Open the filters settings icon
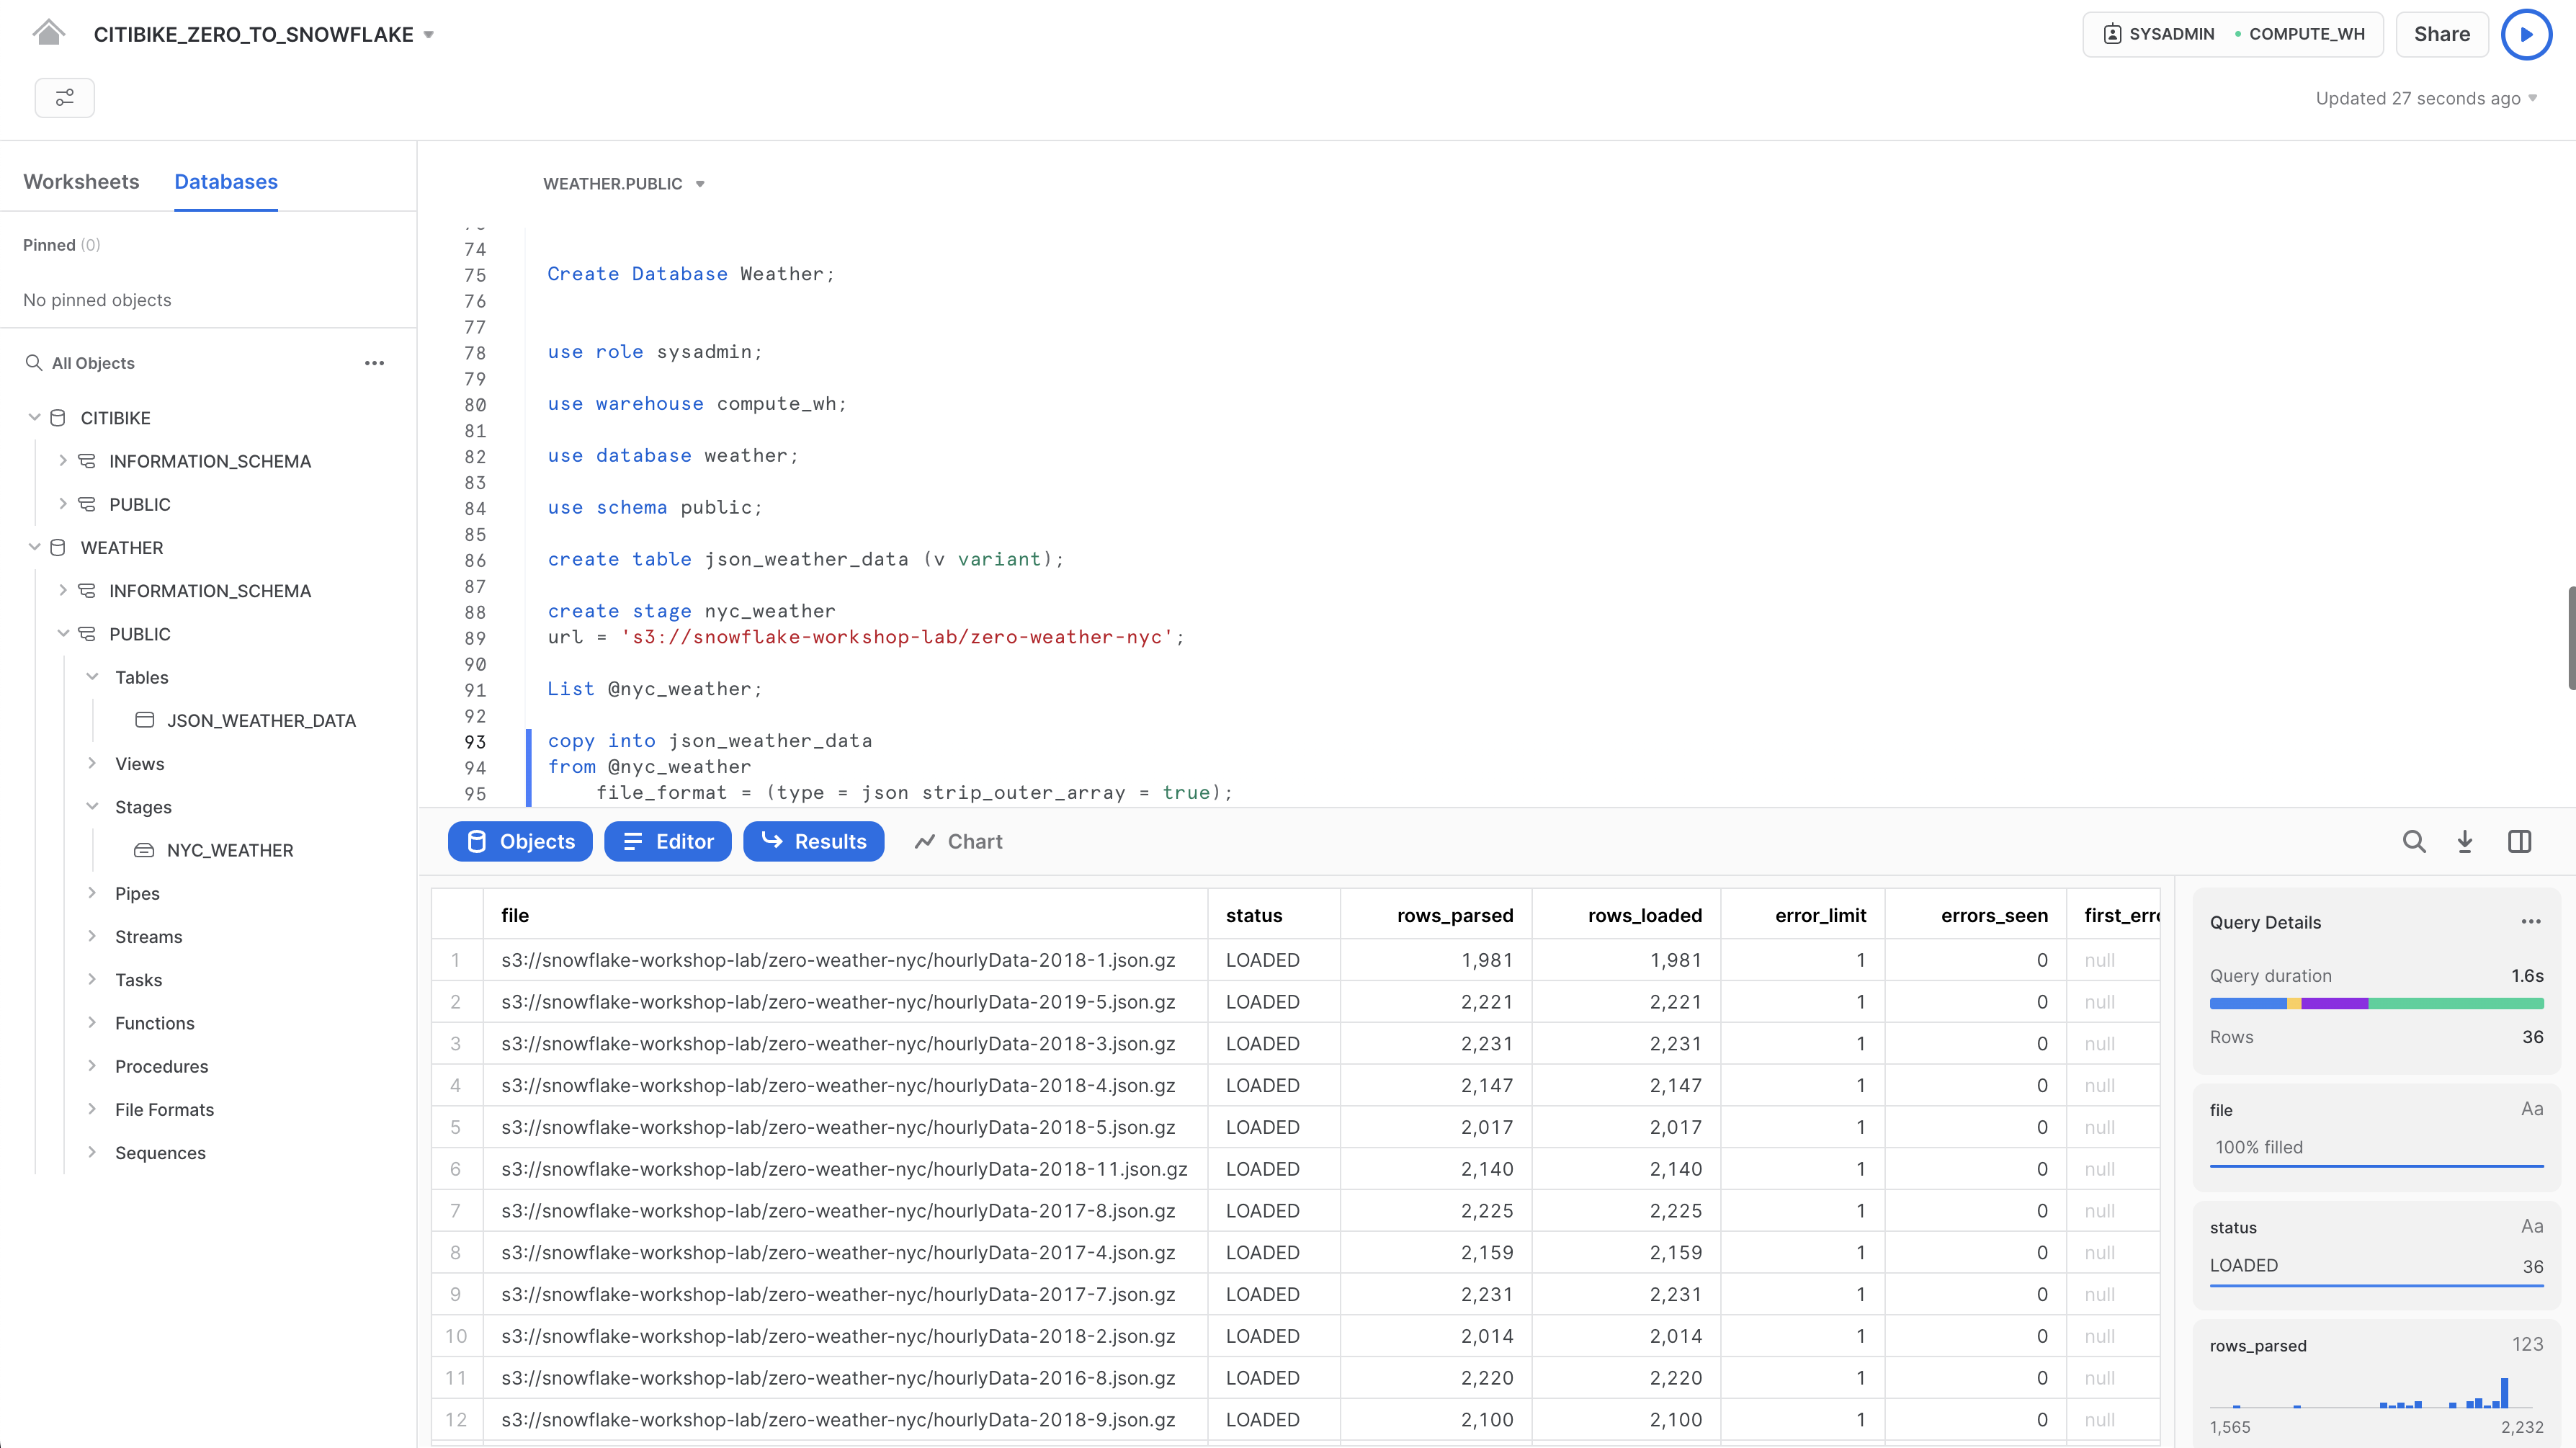Viewport: 2576px width, 1448px height. pos(64,98)
